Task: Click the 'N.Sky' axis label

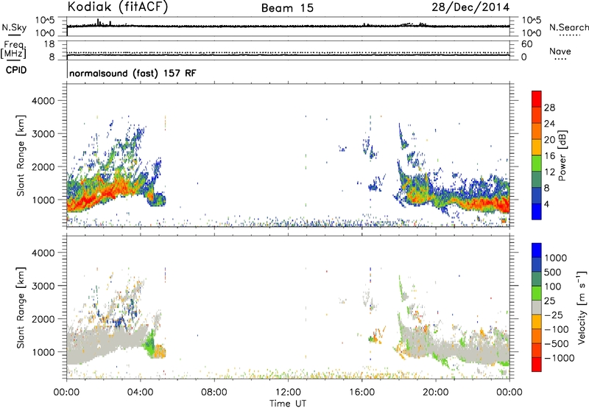Action: click(14, 28)
